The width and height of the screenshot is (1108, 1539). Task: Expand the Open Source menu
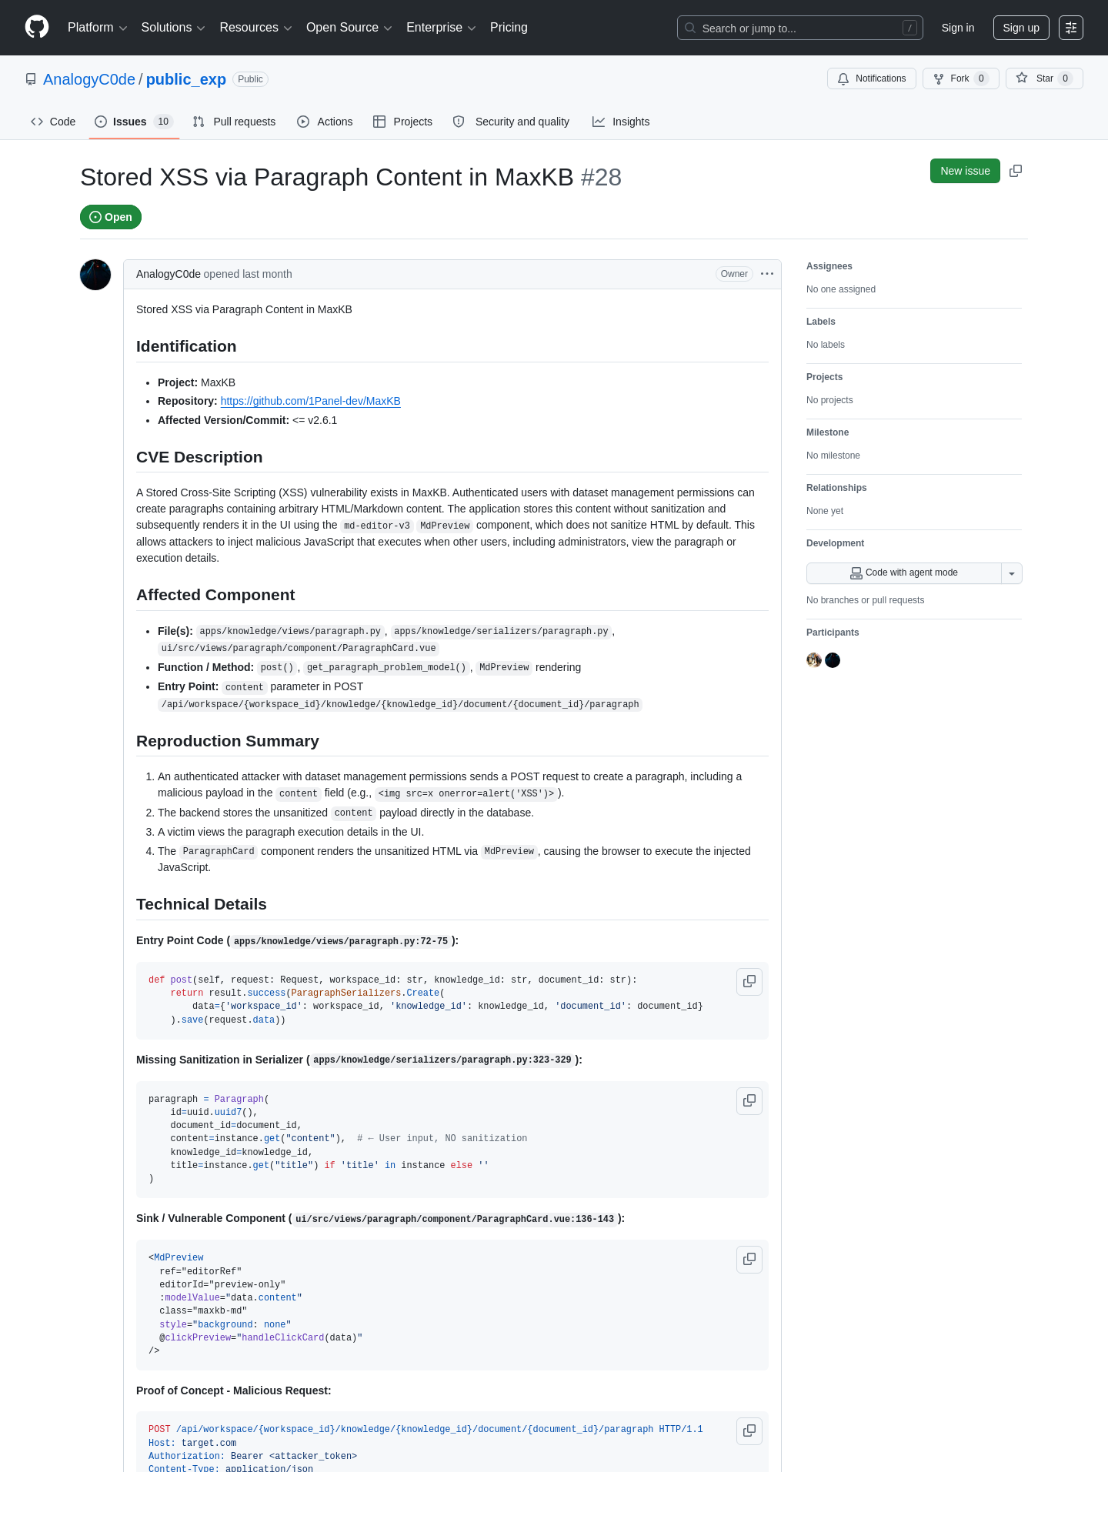point(349,28)
